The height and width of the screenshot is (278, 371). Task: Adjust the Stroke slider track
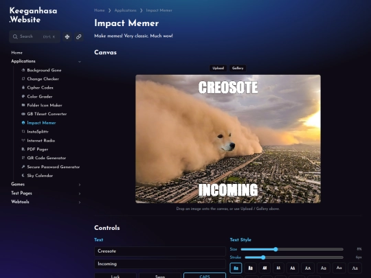tap(294, 257)
